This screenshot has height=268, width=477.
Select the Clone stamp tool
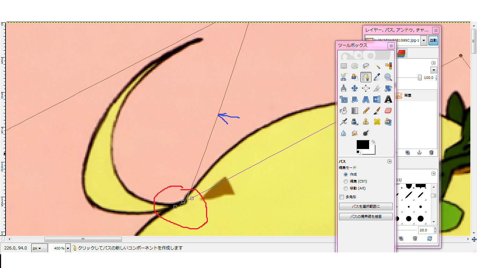click(366, 122)
